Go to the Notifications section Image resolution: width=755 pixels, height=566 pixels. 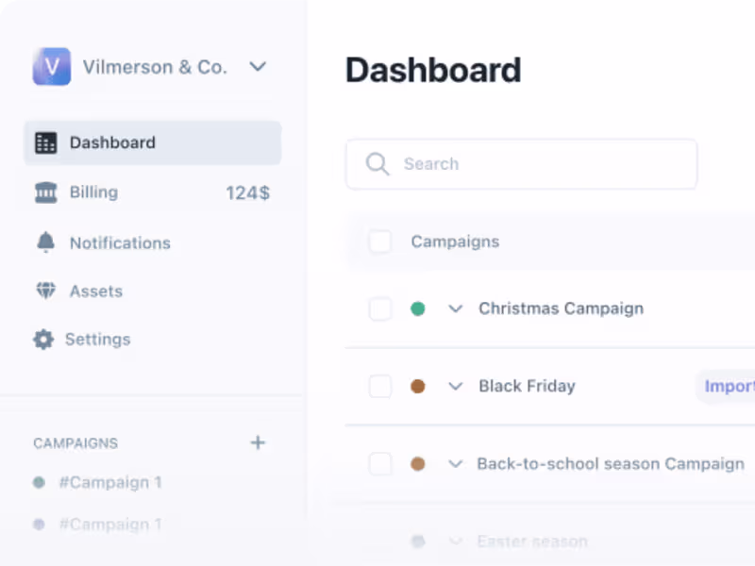[x=120, y=242]
